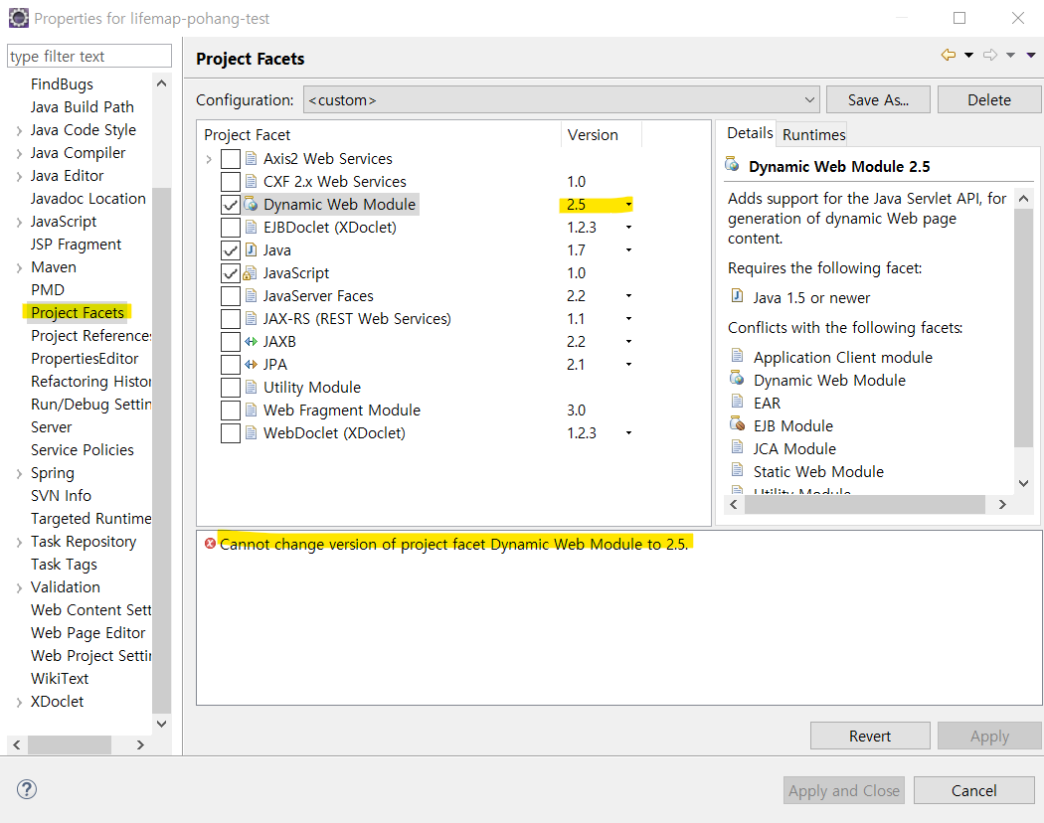
Task: Click the Eclipse icon in title bar
Action: coord(19,18)
